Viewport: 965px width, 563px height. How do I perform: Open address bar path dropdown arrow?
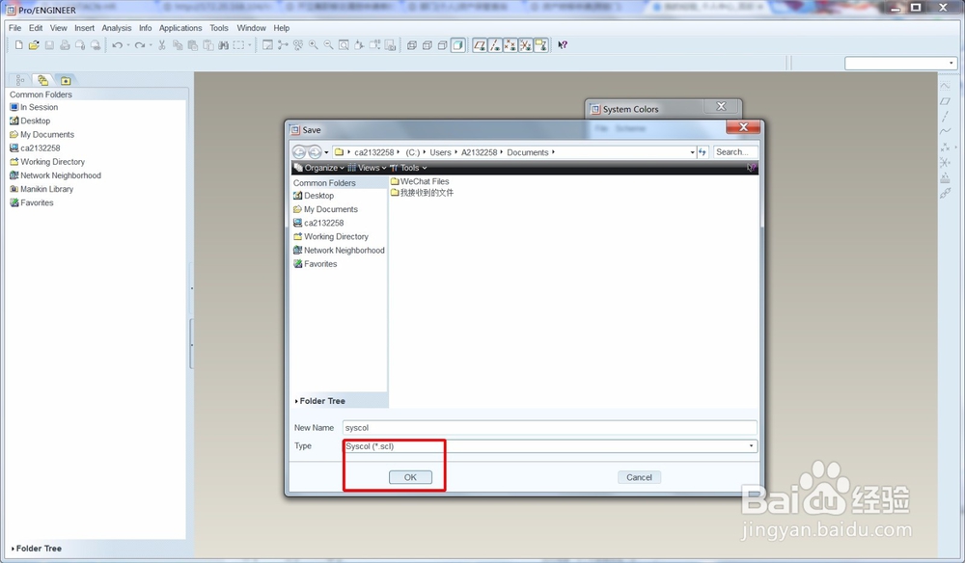pyautogui.click(x=692, y=152)
